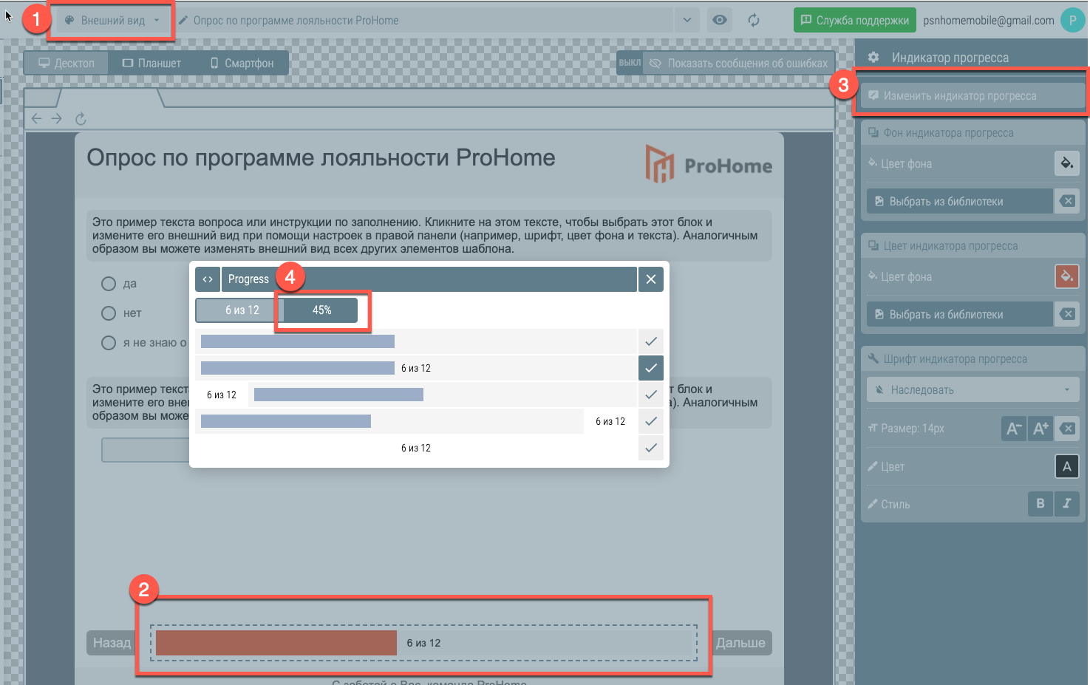1090x685 pixels.
Task: Open red indicator color fill swatch
Action: (x=1067, y=276)
